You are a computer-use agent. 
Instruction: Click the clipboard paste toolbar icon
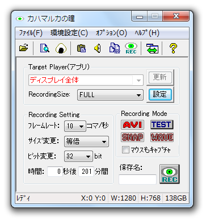81,48
